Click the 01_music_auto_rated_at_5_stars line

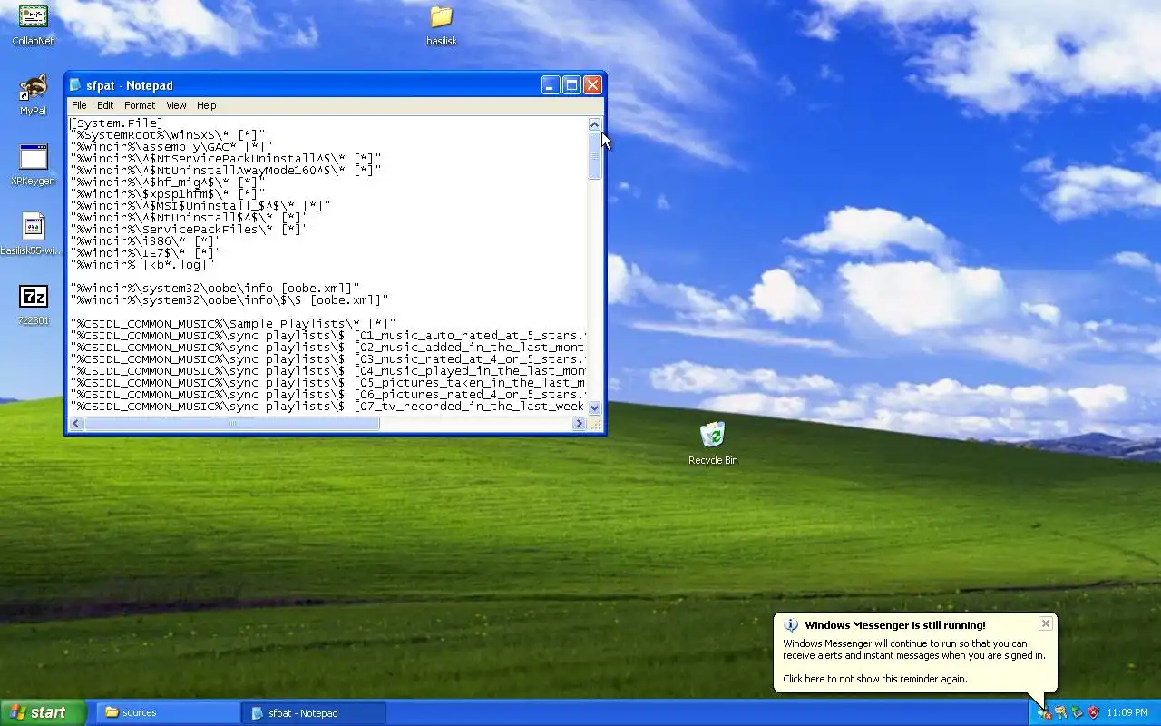coord(328,336)
